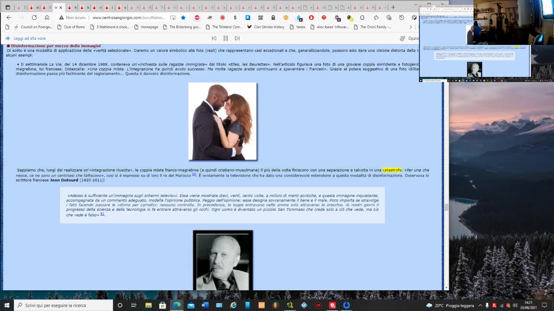Open weather widget 20°C Pioggia leggera

450,305
